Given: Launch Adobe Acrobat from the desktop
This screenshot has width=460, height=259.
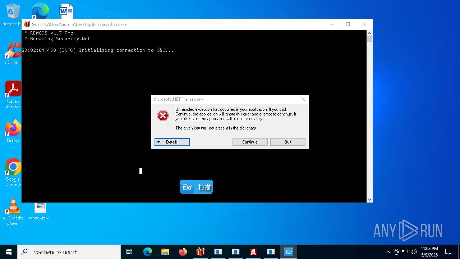Looking at the screenshot, I should [13, 95].
